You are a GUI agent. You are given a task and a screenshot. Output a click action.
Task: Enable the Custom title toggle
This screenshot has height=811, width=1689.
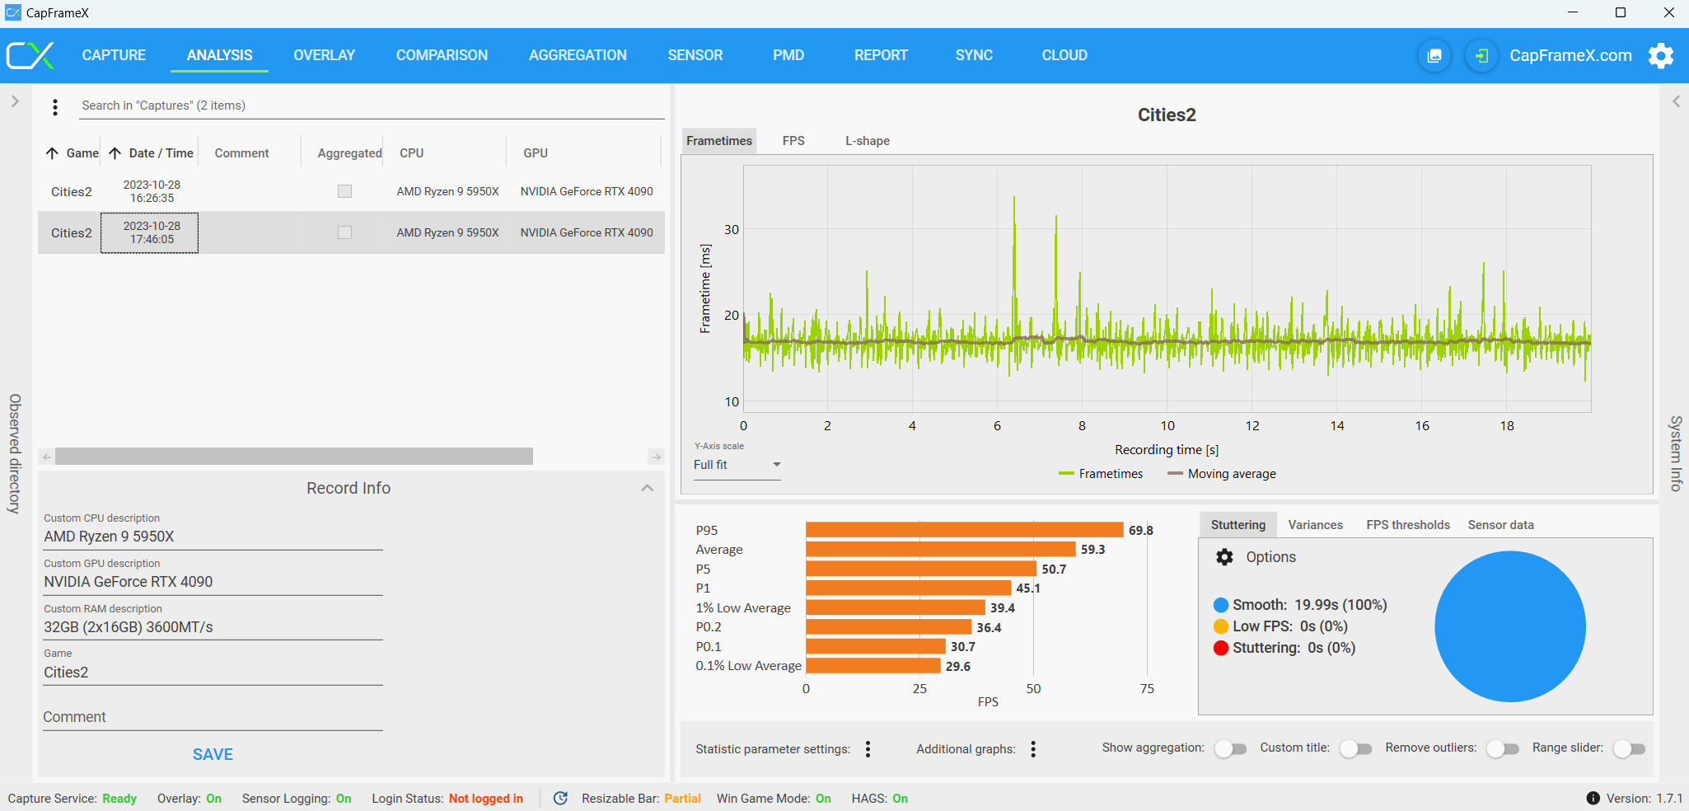pos(1355,748)
